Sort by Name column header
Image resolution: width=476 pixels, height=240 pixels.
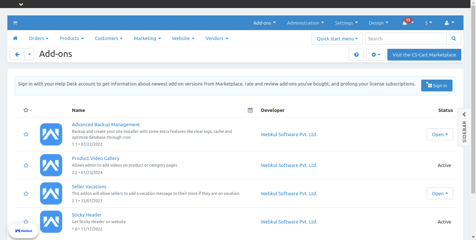click(78, 110)
